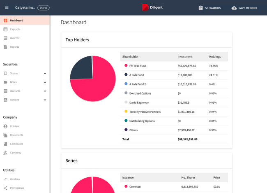This screenshot has height=193, width=267.
Task: Click the purple Others swatch
Action: click(x=126, y=130)
